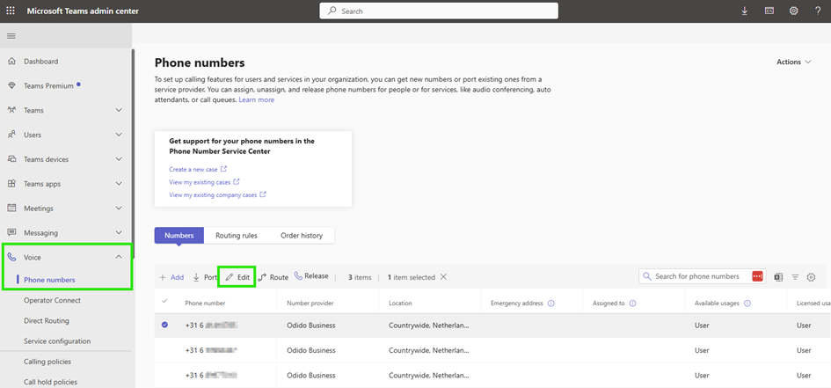Uncheck the selected first phone number row

pos(164,325)
